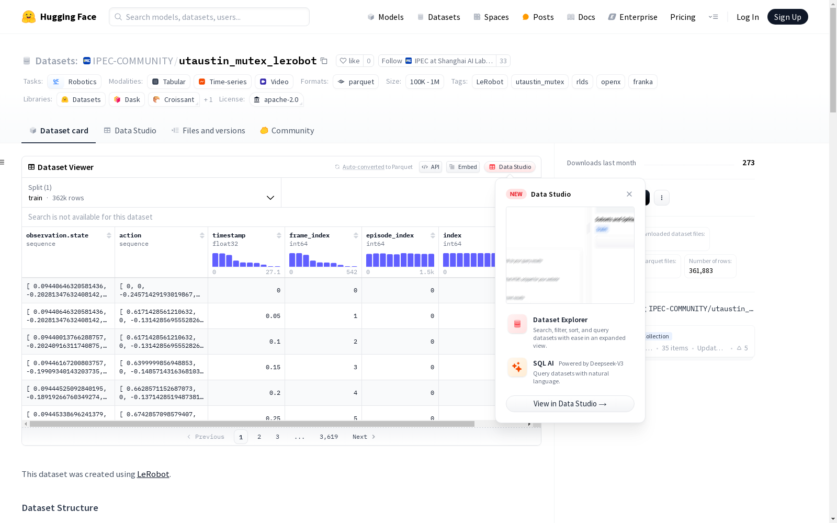Click the IPEC-COMMUNITY organization avatar icon
The height and width of the screenshot is (523, 837).
[87, 61]
